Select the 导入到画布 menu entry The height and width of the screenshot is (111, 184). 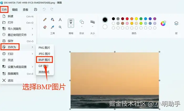[x=18, y=29]
